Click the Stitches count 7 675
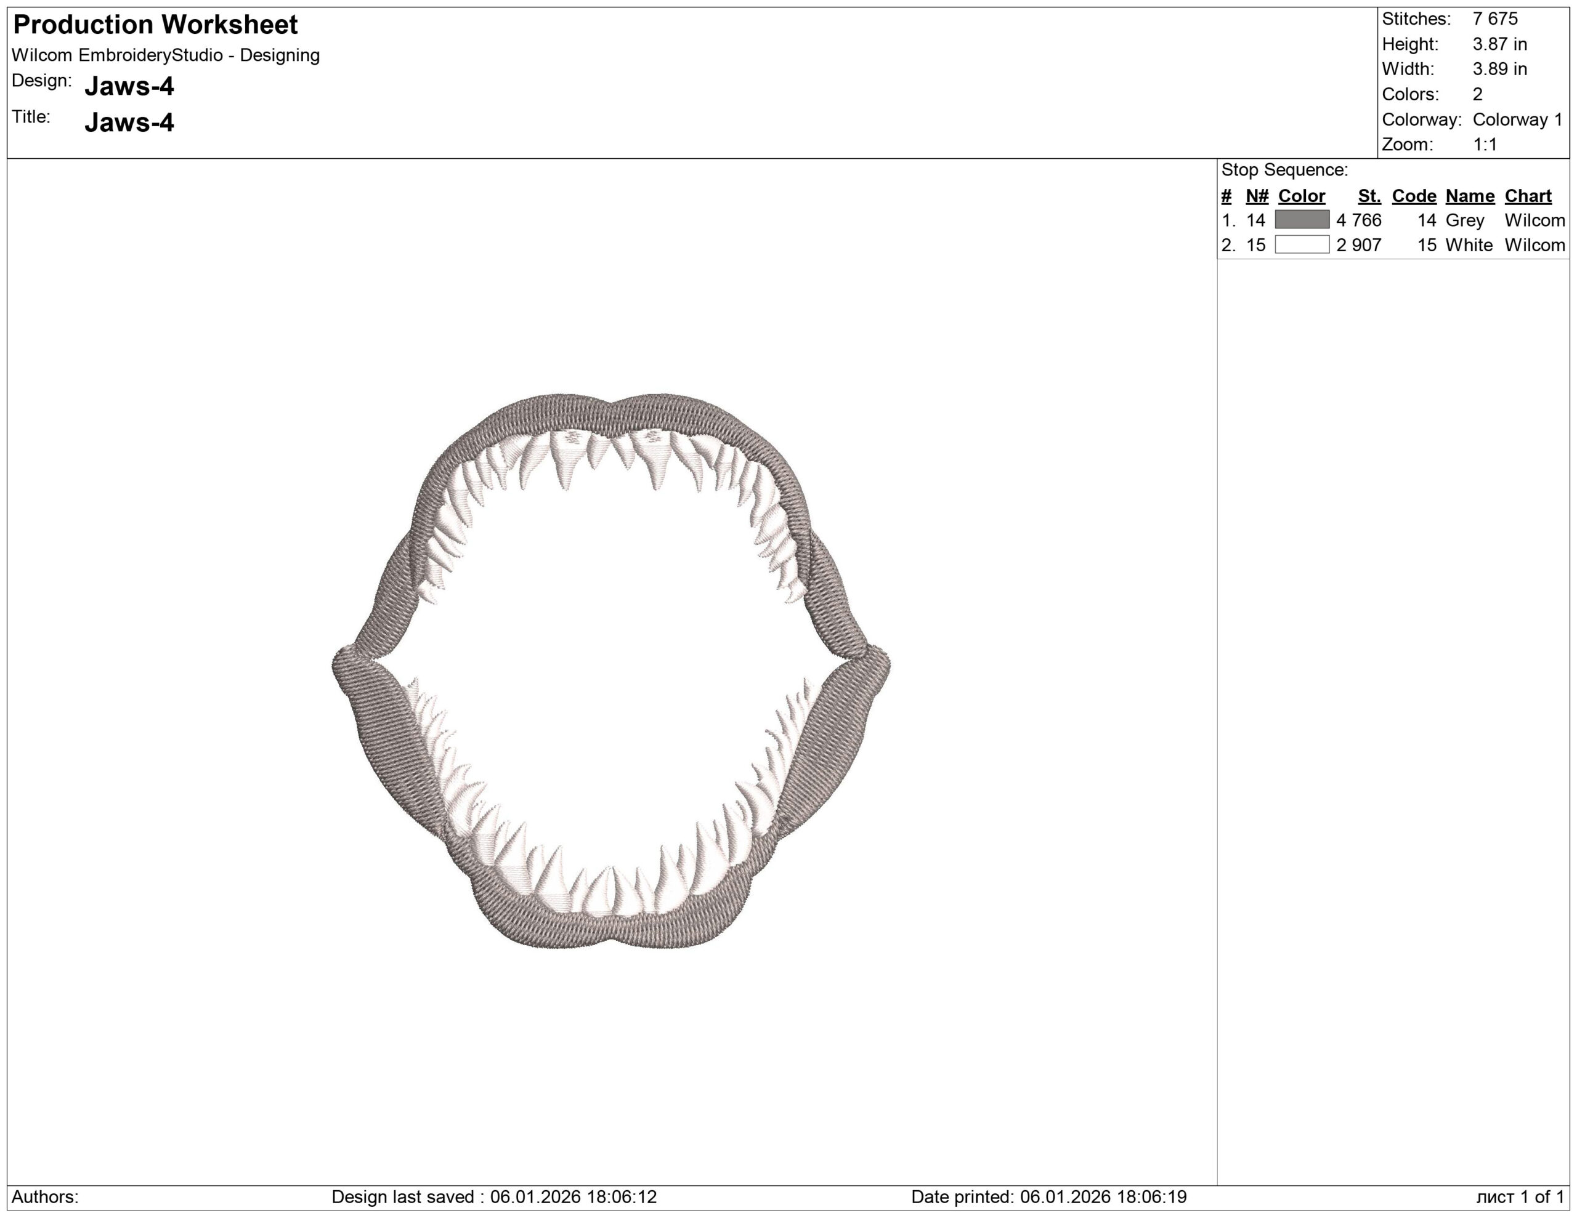1577x1213 pixels. coord(1494,20)
